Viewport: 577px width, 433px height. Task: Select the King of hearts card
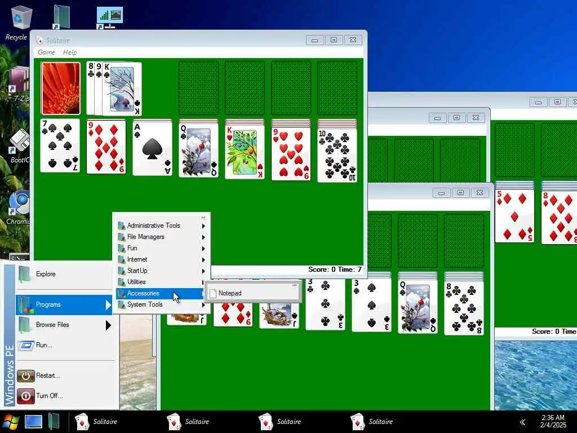(x=245, y=152)
